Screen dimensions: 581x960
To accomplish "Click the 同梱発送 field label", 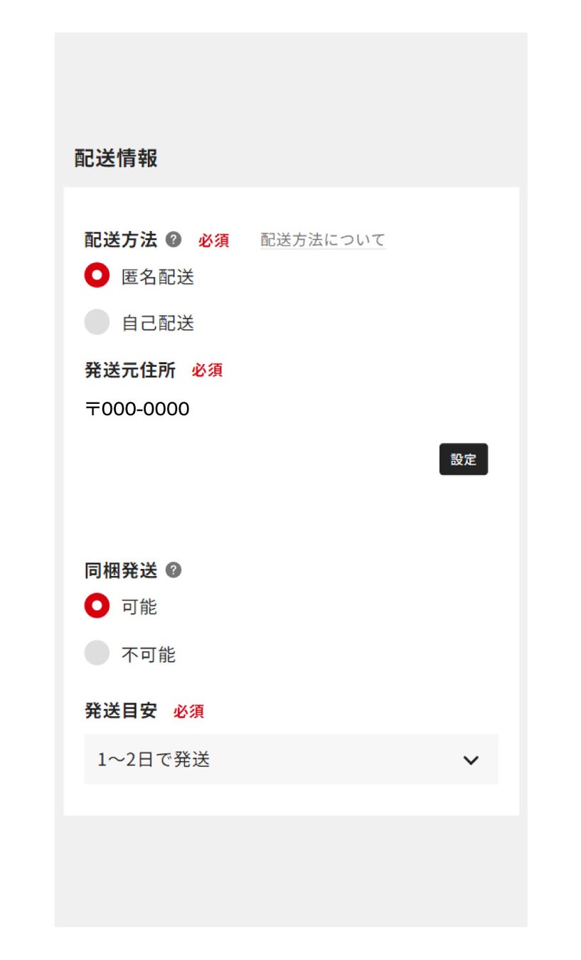I will coord(121,570).
